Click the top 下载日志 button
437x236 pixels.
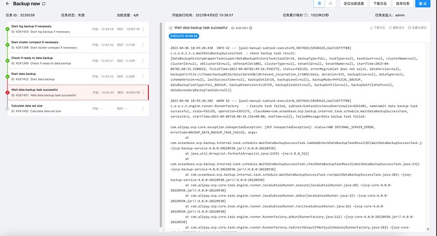click(x=380, y=3)
